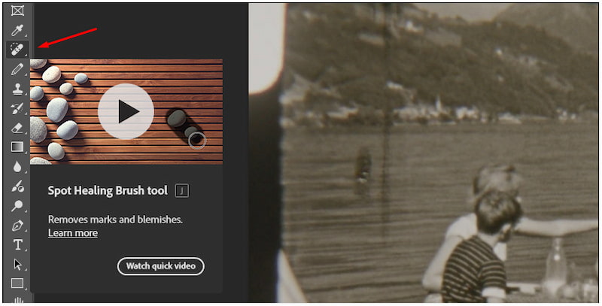
Task: Select the Spot Healing Brush tool
Action: pyautogui.click(x=17, y=50)
